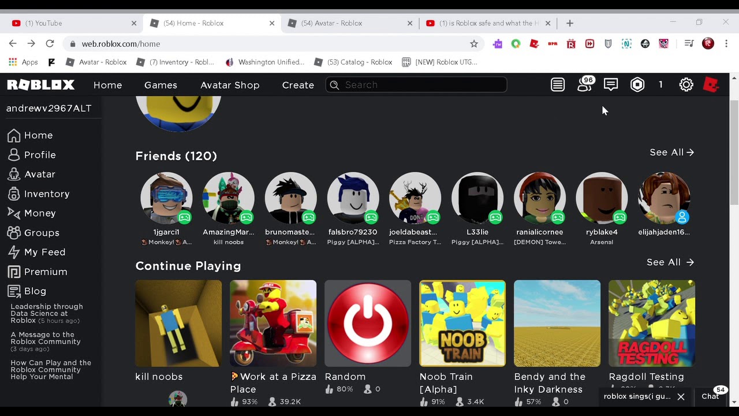Image resolution: width=739 pixels, height=416 pixels.
Task: Open the messages icon in header
Action: tap(611, 85)
